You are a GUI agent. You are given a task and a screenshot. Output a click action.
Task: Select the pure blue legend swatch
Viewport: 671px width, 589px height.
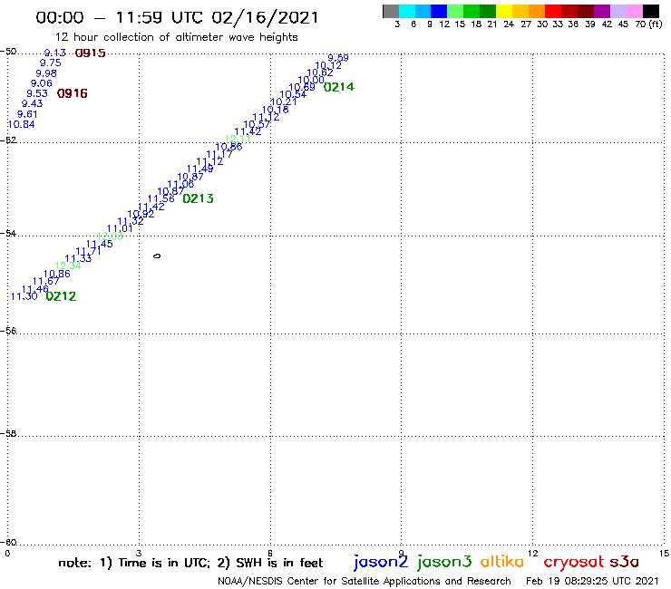click(439, 11)
